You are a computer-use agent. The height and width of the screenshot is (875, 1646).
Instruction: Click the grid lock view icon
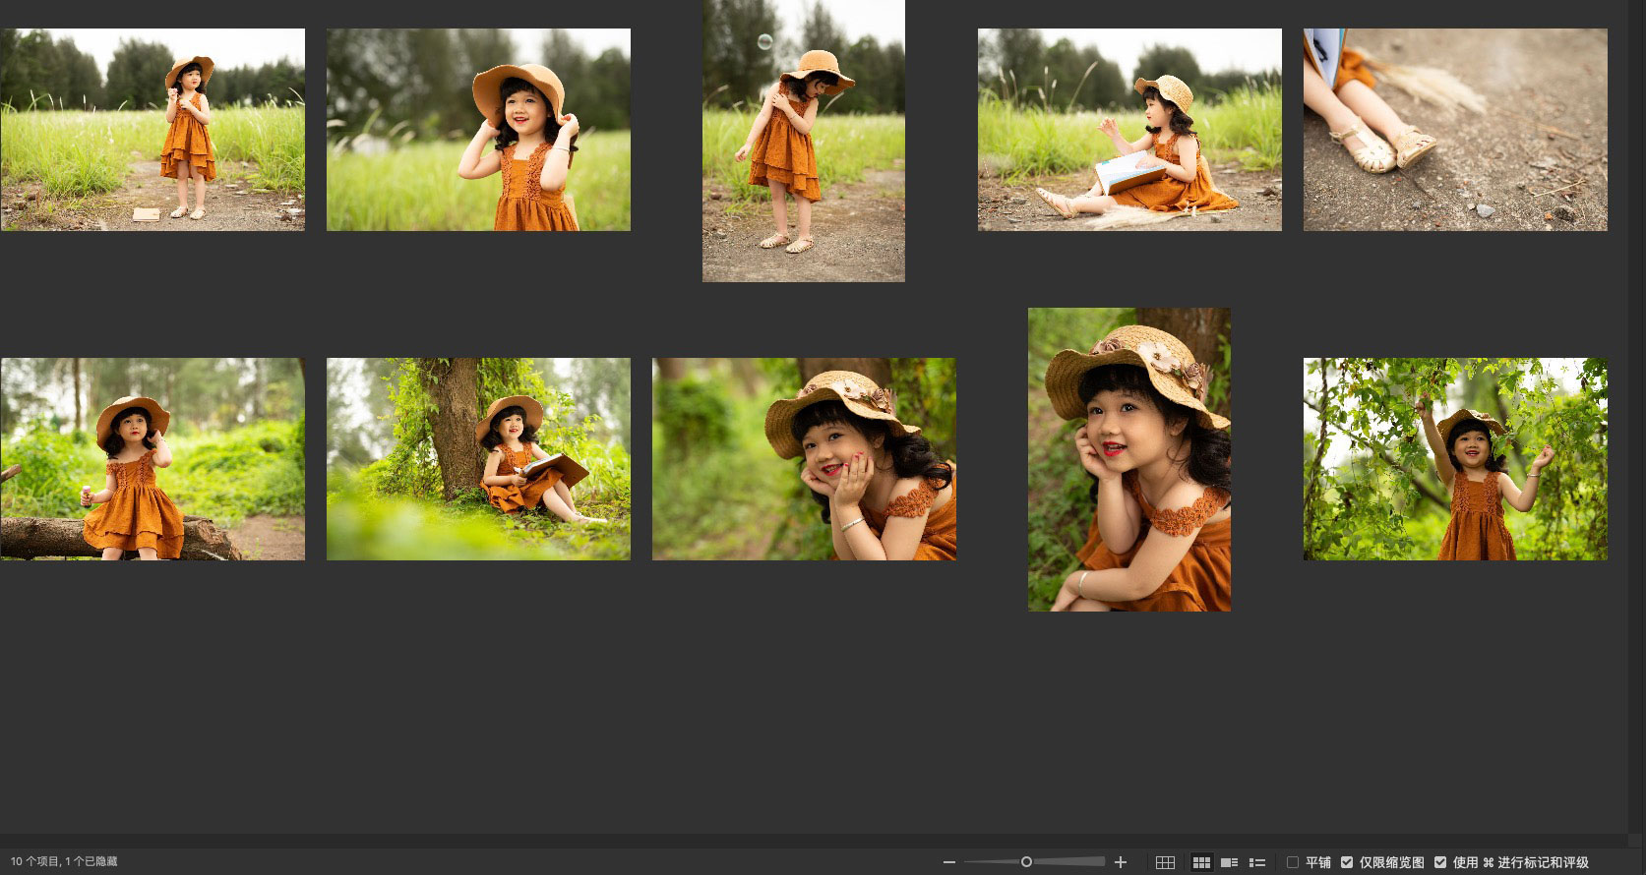pos(1165,862)
